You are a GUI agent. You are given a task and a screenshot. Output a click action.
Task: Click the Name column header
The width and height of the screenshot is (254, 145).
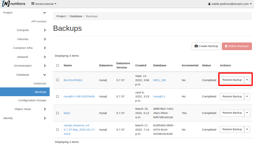[68, 65]
